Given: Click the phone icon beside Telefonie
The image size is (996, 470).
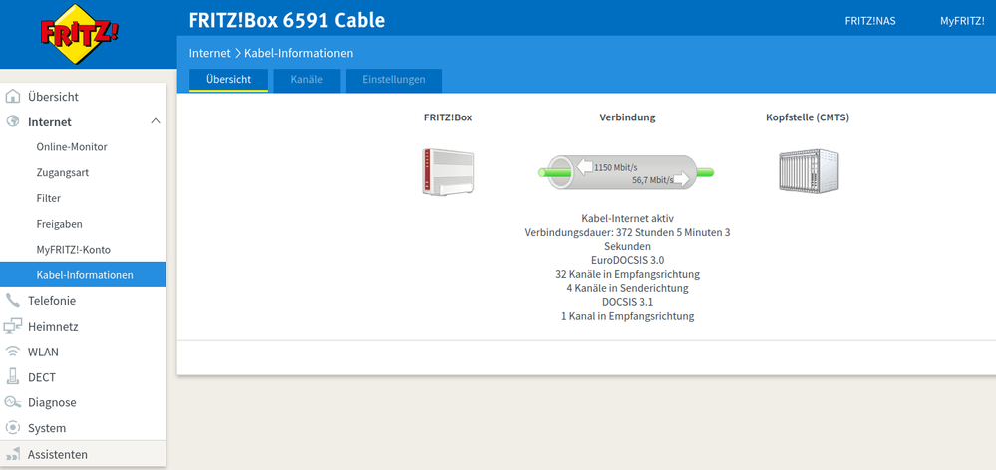Looking at the screenshot, I should pos(13,300).
